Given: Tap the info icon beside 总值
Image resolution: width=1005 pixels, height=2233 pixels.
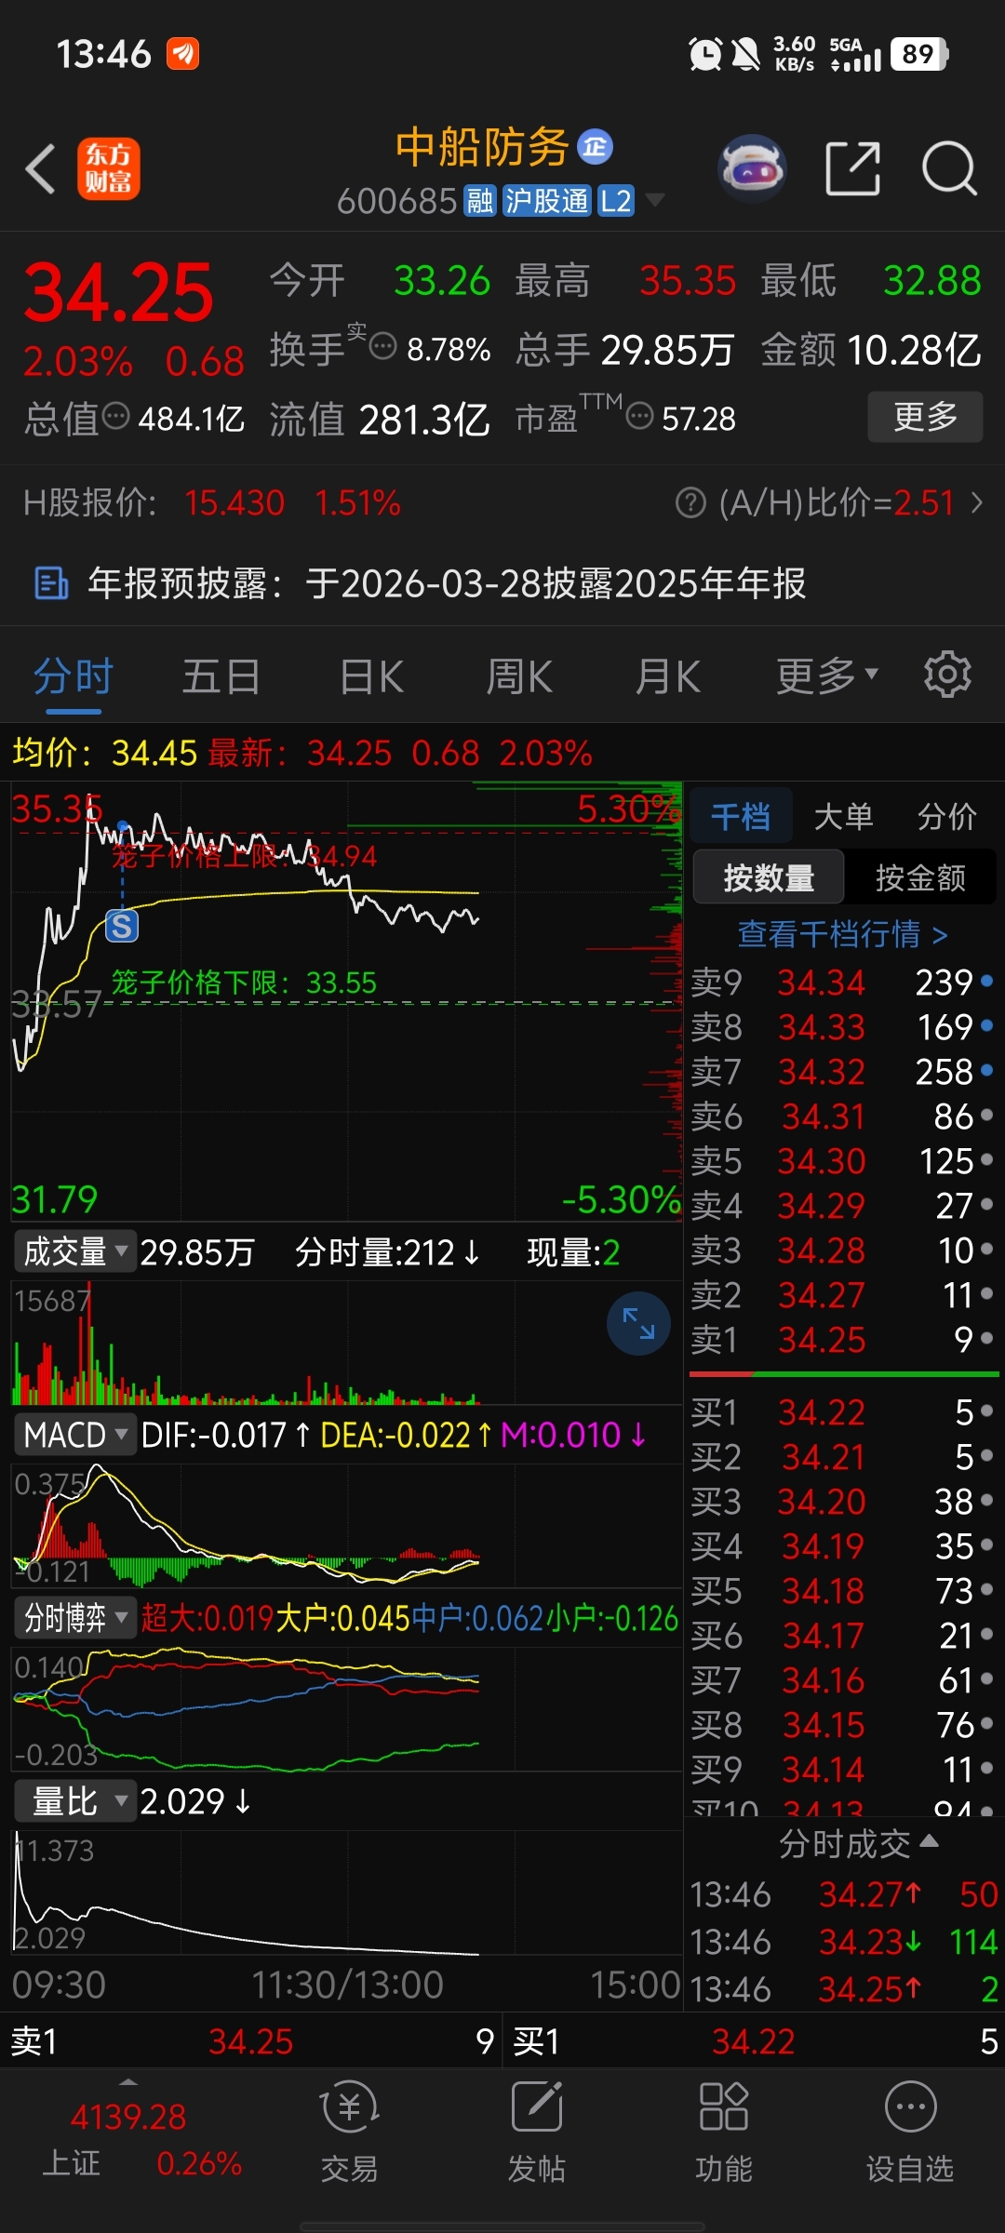Looking at the screenshot, I should coord(115,416).
